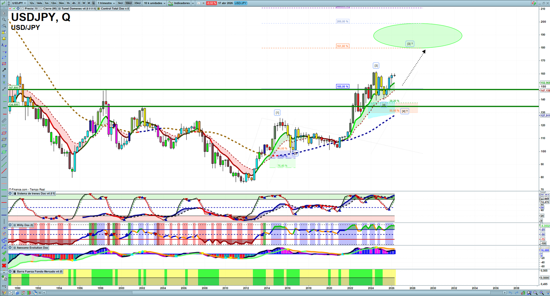Toggle the 5kU units button

(120, 3)
